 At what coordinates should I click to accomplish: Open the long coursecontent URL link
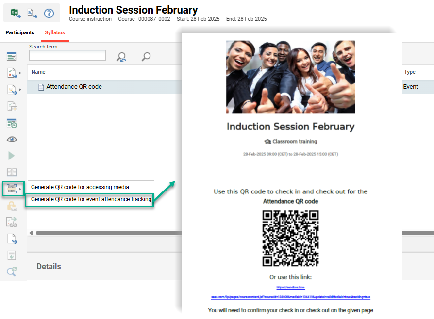click(291, 297)
